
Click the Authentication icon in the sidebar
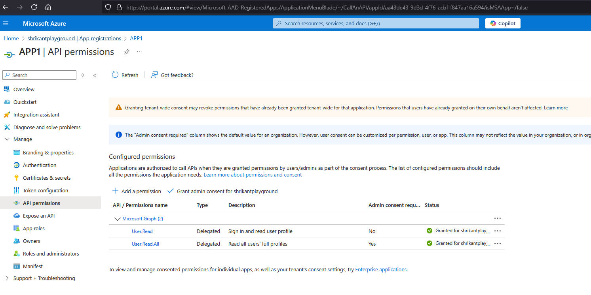pyautogui.click(x=16, y=165)
